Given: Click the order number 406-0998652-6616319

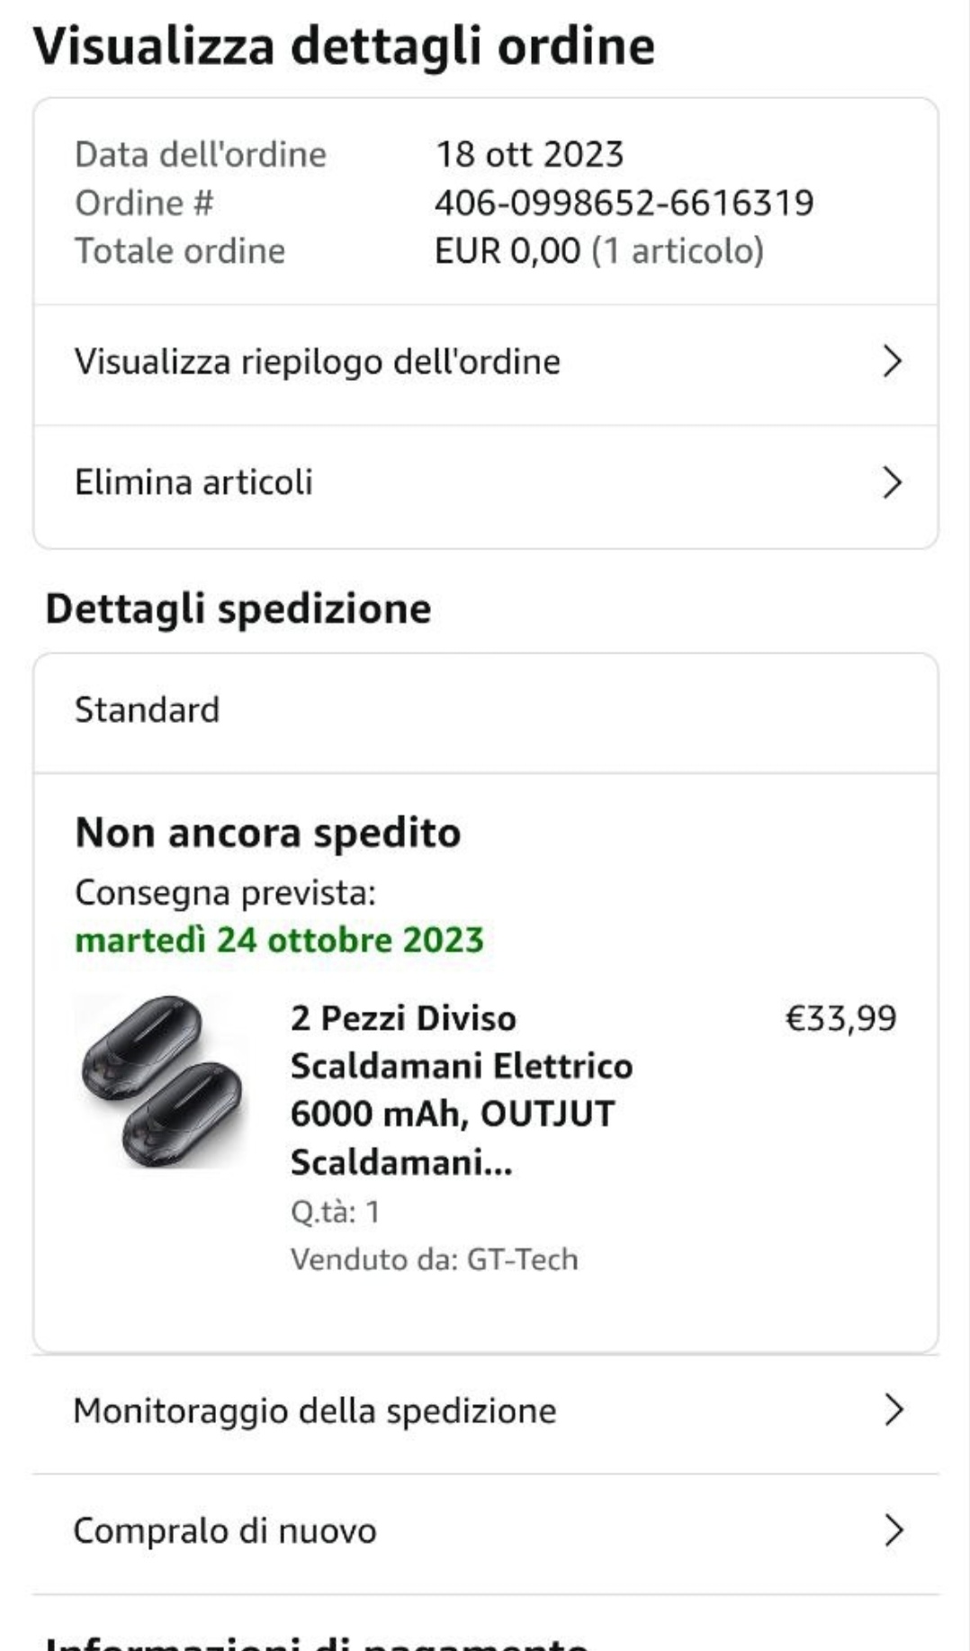Looking at the screenshot, I should [624, 203].
